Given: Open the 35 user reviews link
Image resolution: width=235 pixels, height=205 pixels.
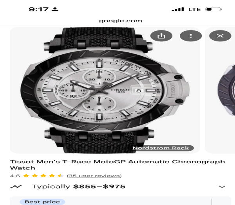Looking at the screenshot, I should coord(94,176).
